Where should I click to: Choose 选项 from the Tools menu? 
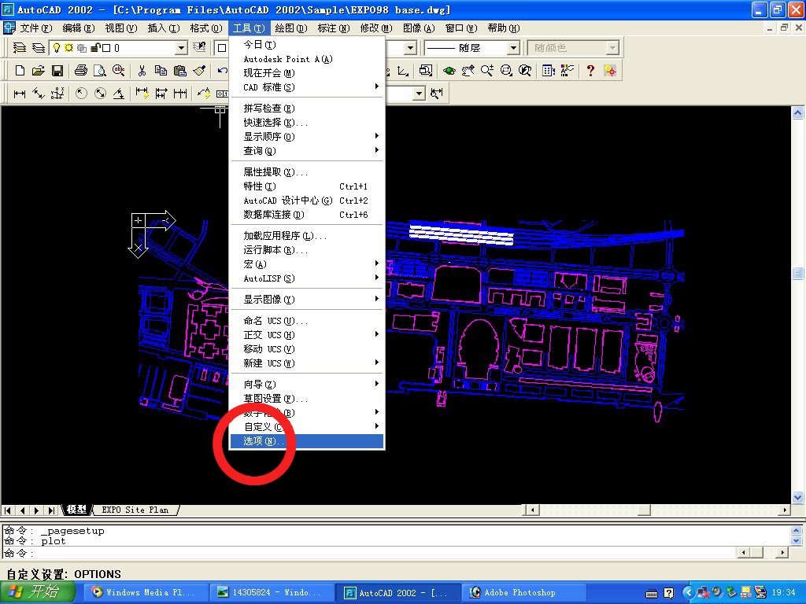307,441
